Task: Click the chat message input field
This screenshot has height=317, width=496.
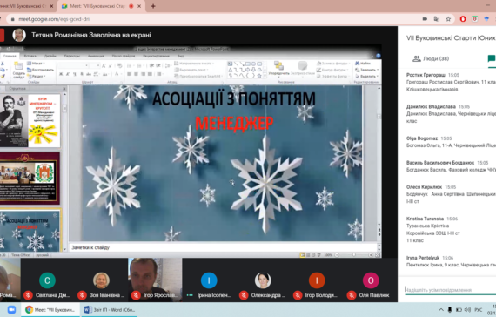Action: [450, 290]
